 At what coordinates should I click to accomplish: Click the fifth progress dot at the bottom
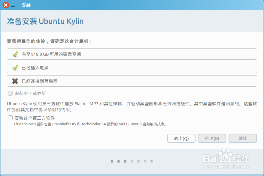click(x=138, y=161)
